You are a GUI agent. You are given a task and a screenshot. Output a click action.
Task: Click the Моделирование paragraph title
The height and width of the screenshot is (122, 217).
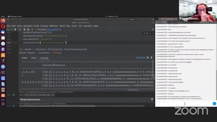tap(30, 99)
